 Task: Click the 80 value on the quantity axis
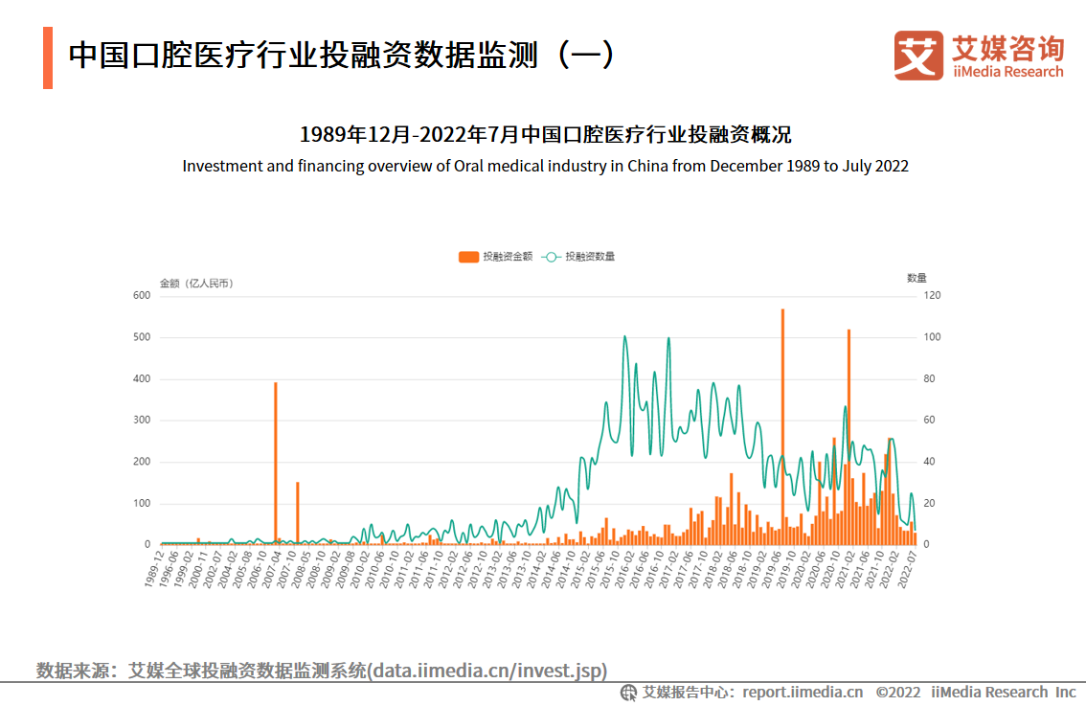930,378
